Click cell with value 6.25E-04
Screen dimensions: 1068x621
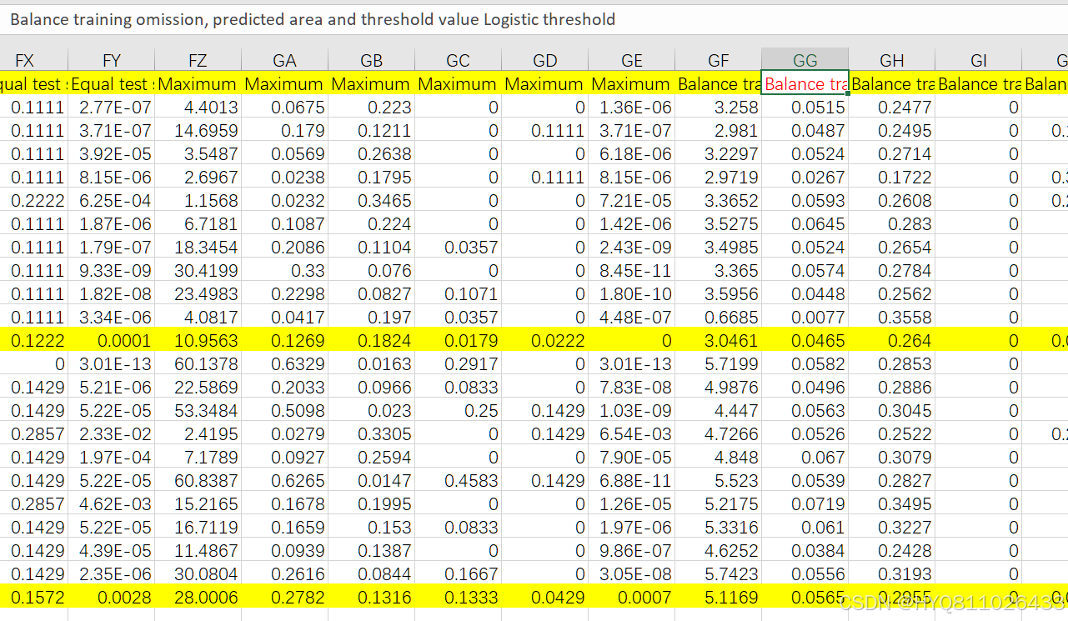click(112, 201)
